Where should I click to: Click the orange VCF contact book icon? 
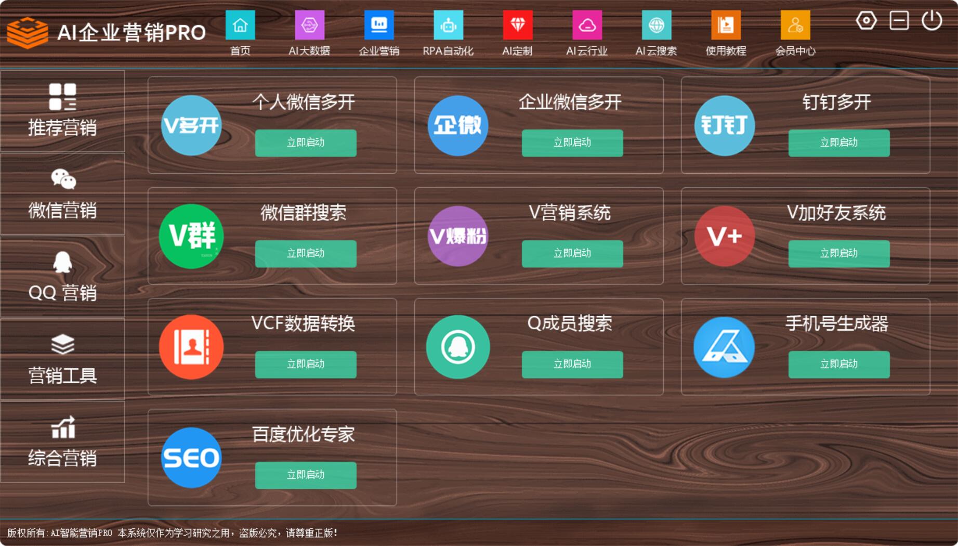(191, 347)
